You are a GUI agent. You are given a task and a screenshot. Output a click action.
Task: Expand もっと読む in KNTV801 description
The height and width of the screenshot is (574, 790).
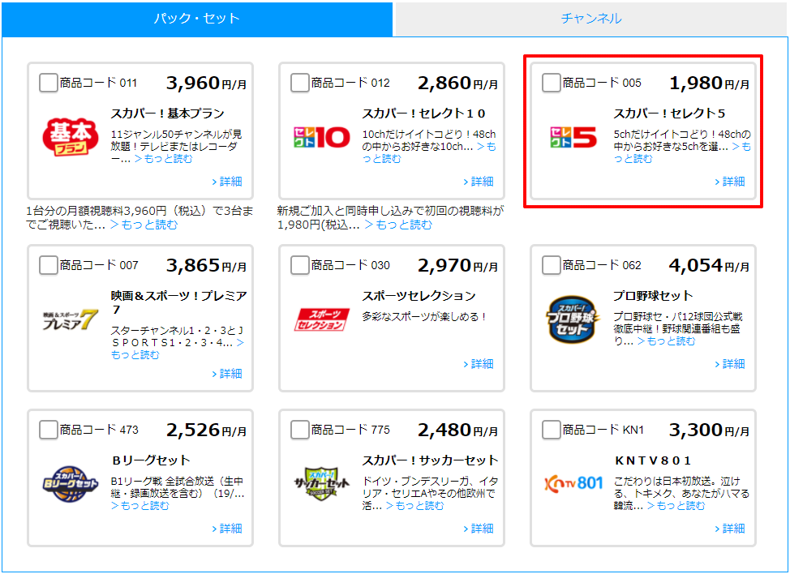point(676,506)
